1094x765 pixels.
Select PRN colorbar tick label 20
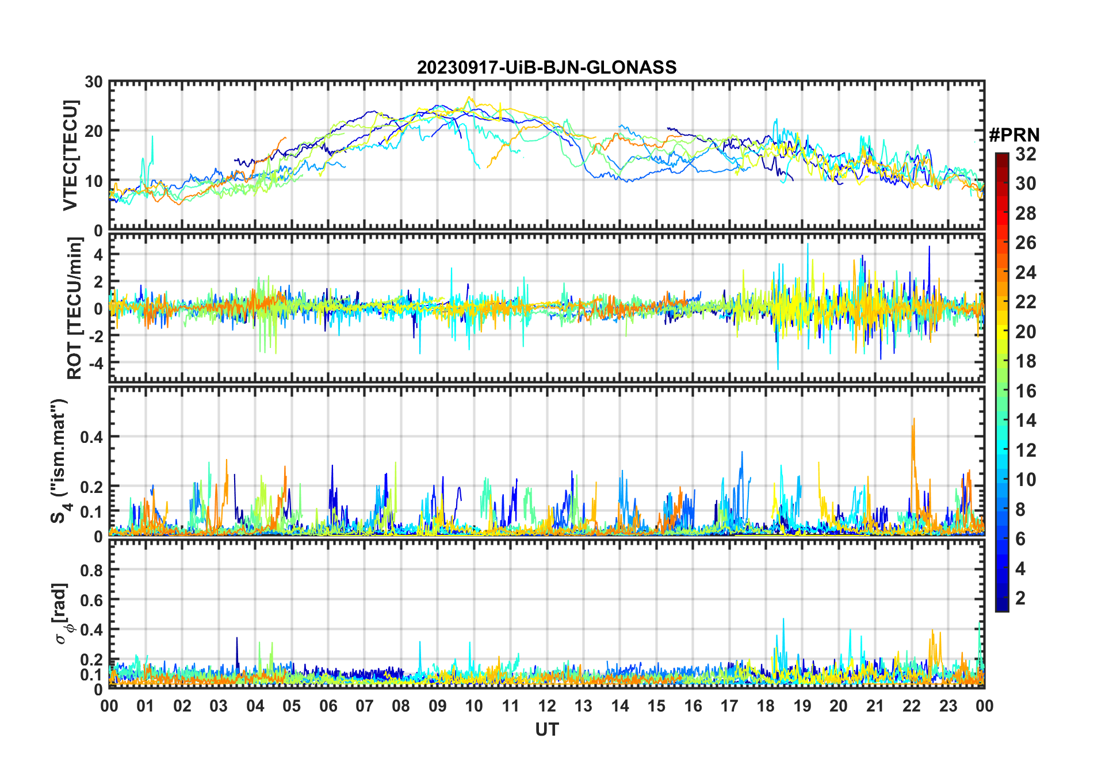(x=1026, y=332)
